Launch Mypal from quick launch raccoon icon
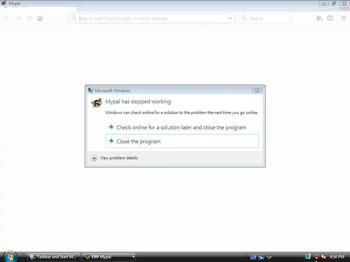350x262 pixels. [x=269, y=257]
